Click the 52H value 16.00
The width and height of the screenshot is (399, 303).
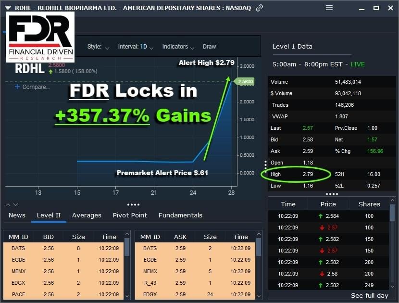374,175
